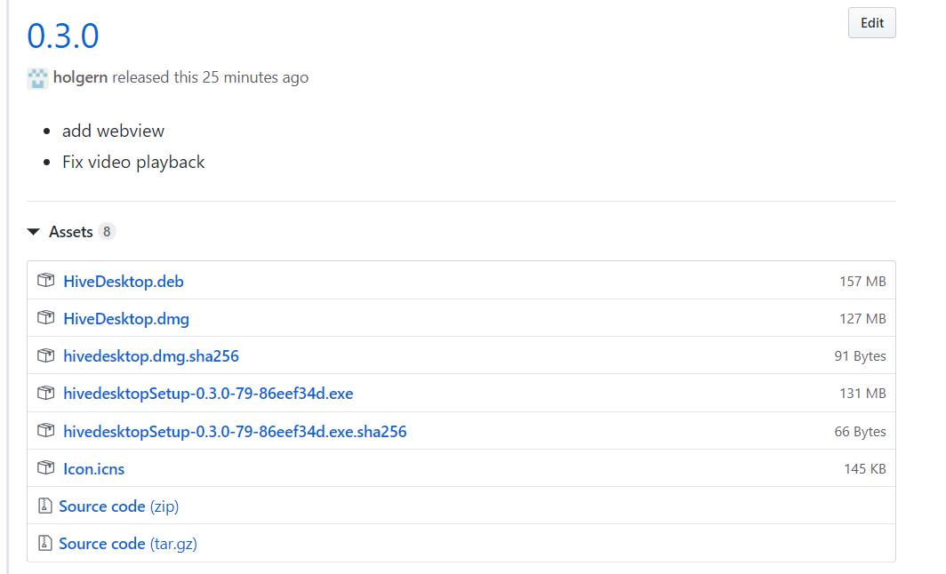Click the Edit release button

872,23
